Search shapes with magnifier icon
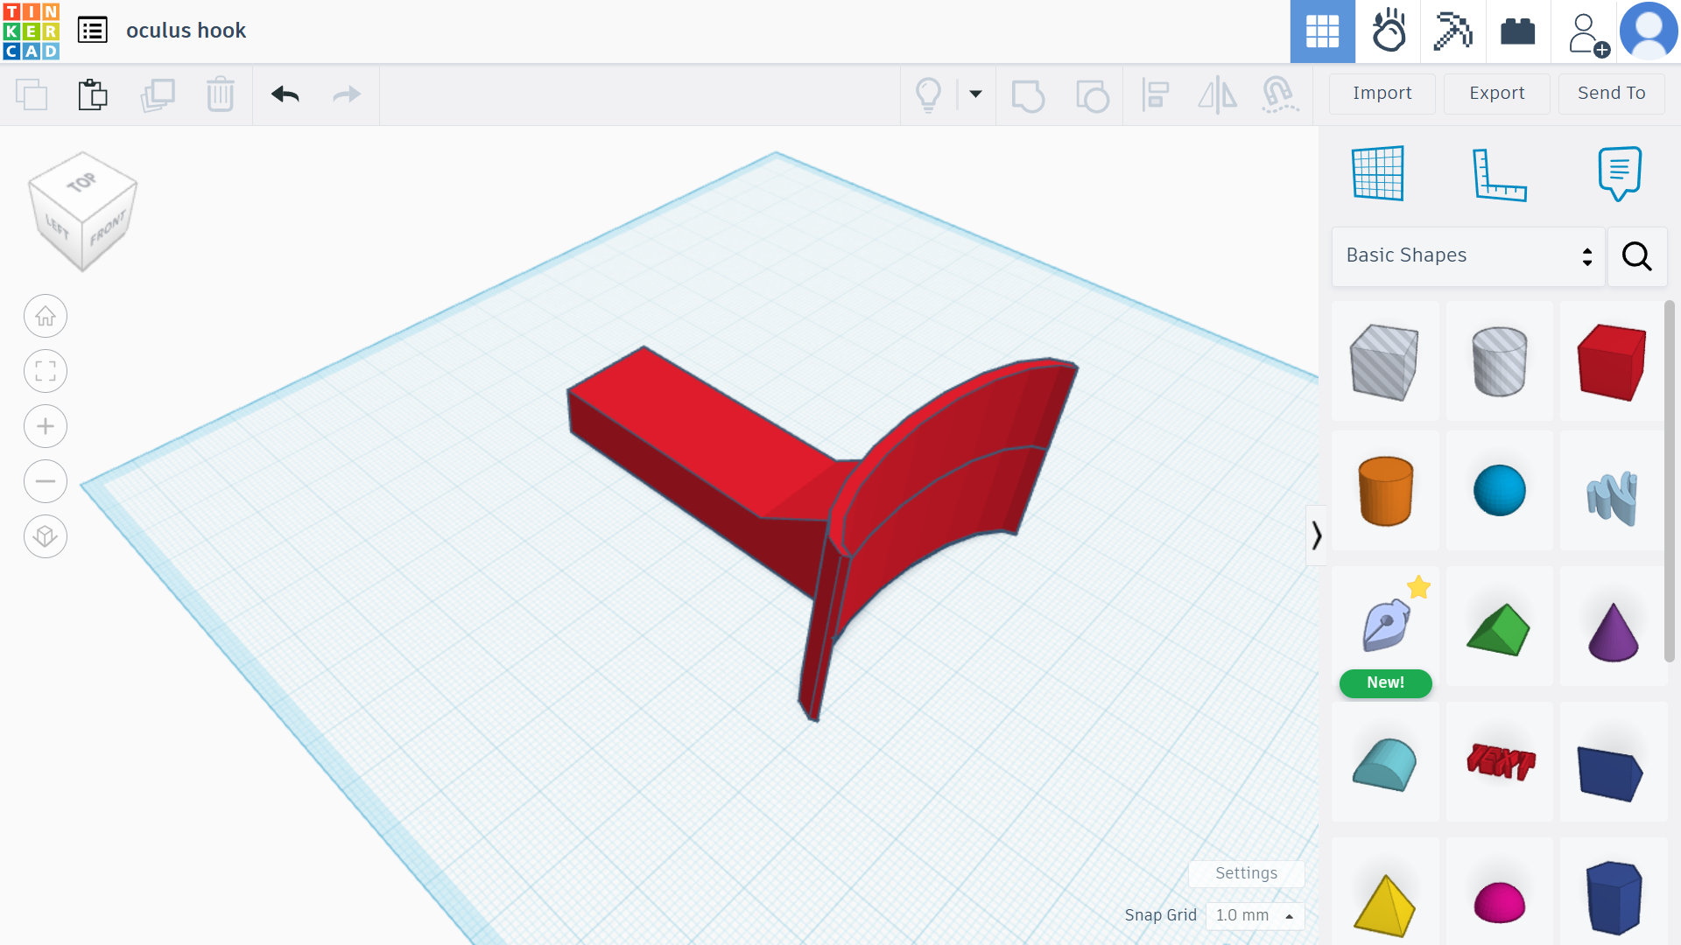The width and height of the screenshot is (1681, 945). tap(1637, 256)
